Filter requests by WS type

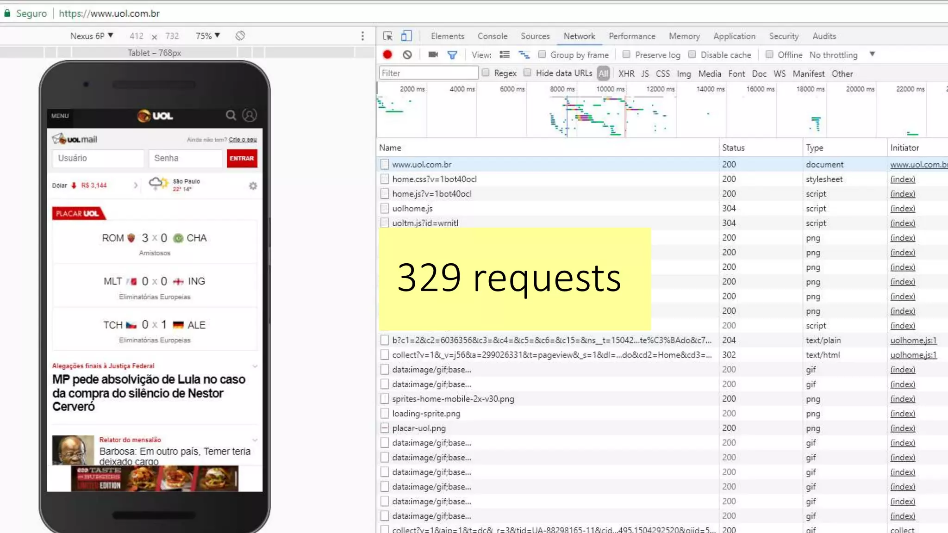click(780, 74)
